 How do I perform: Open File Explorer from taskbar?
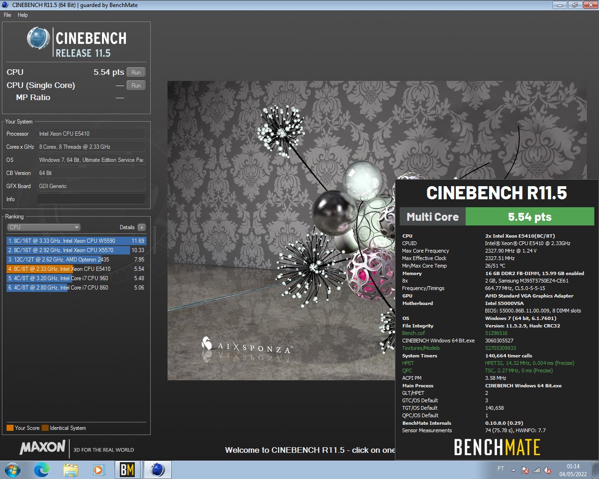(x=71, y=470)
